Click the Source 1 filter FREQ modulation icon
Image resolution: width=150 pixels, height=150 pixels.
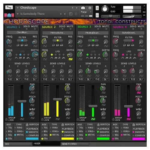click(10, 46)
